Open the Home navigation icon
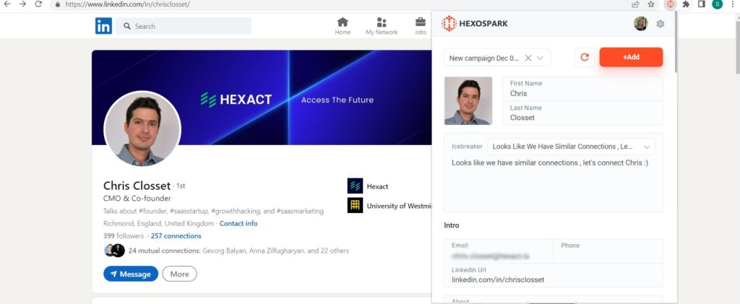740x304 pixels. tap(343, 27)
